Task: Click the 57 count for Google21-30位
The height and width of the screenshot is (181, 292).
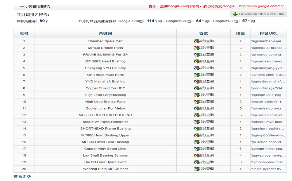Action: 245,21
